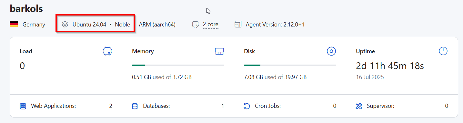Click the Load card processor icon

pos(107,51)
